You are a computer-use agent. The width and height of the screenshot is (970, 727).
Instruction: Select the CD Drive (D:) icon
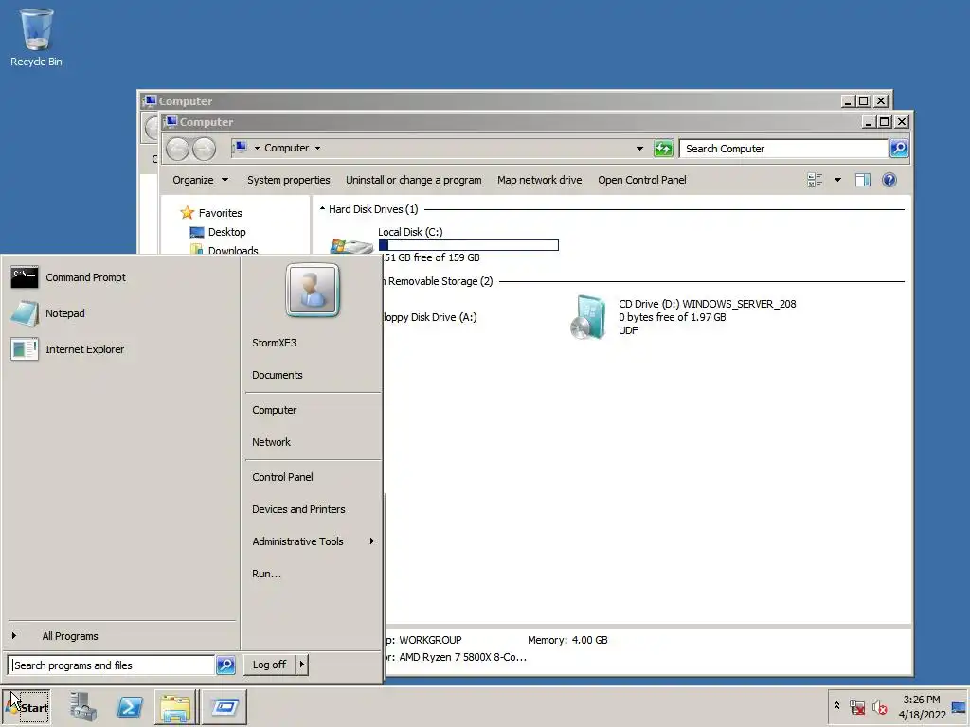point(587,317)
